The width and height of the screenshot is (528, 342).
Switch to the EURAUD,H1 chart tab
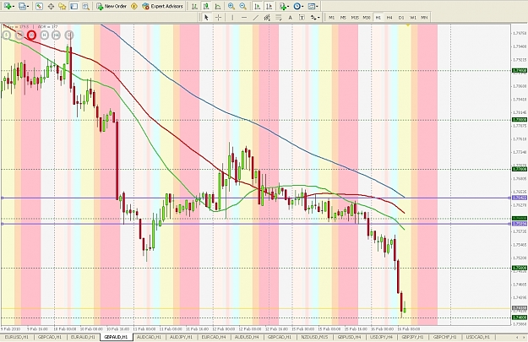tap(83, 337)
